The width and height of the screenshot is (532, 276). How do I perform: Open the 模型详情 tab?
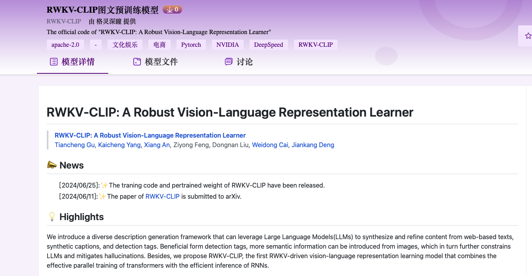pyautogui.click(x=78, y=62)
